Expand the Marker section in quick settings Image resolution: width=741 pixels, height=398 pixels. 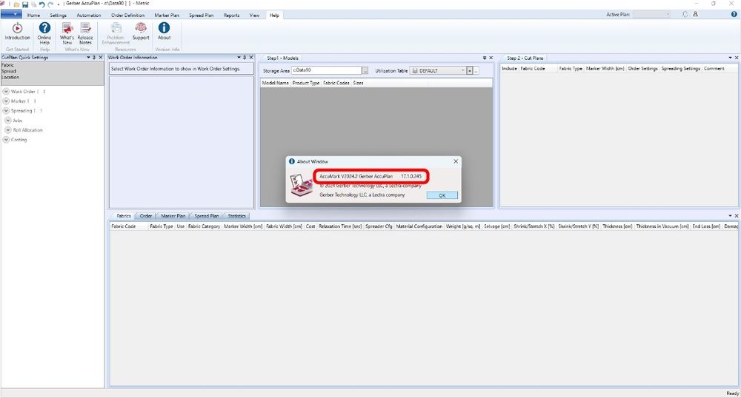pyautogui.click(x=6, y=101)
